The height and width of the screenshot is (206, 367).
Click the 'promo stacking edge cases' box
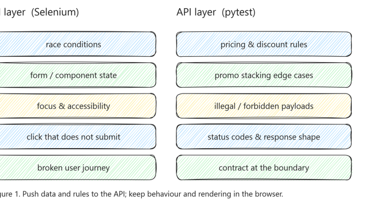tap(264, 75)
